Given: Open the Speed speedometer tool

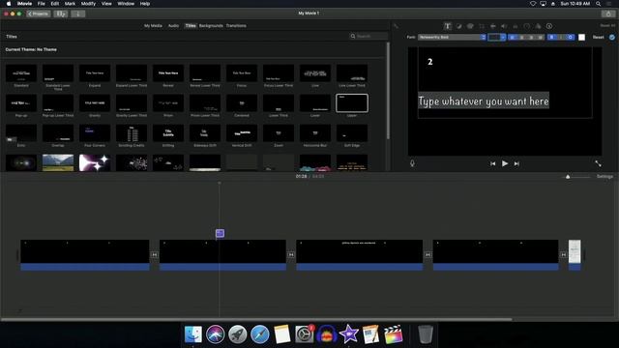Looking at the screenshot, I should coord(526,26).
